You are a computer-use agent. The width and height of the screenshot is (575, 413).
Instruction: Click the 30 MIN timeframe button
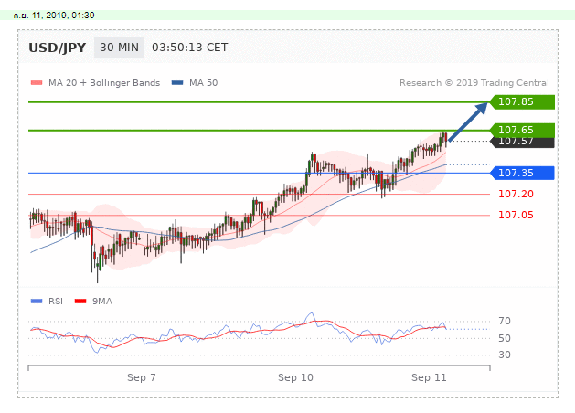tap(119, 48)
